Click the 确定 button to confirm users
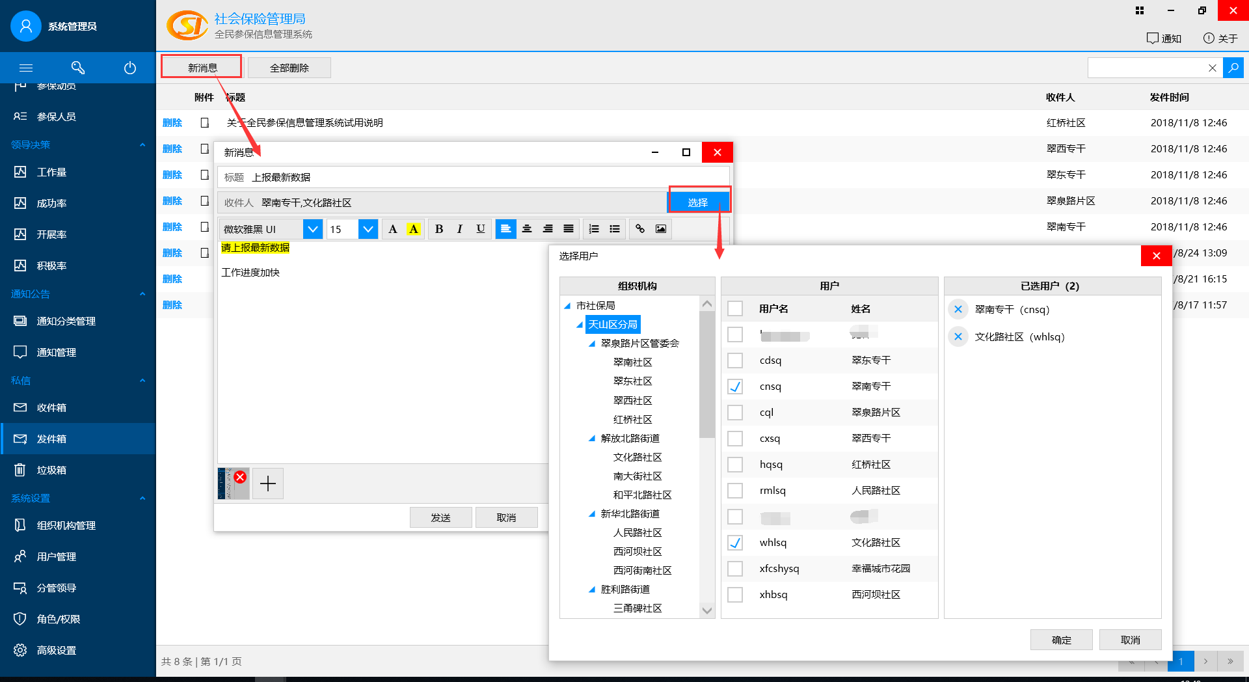Image resolution: width=1249 pixels, height=682 pixels. (1061, 640)
